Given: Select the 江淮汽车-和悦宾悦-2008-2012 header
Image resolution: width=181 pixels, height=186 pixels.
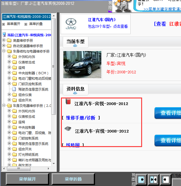Looking at the screenshot, I should click(27, 17).
